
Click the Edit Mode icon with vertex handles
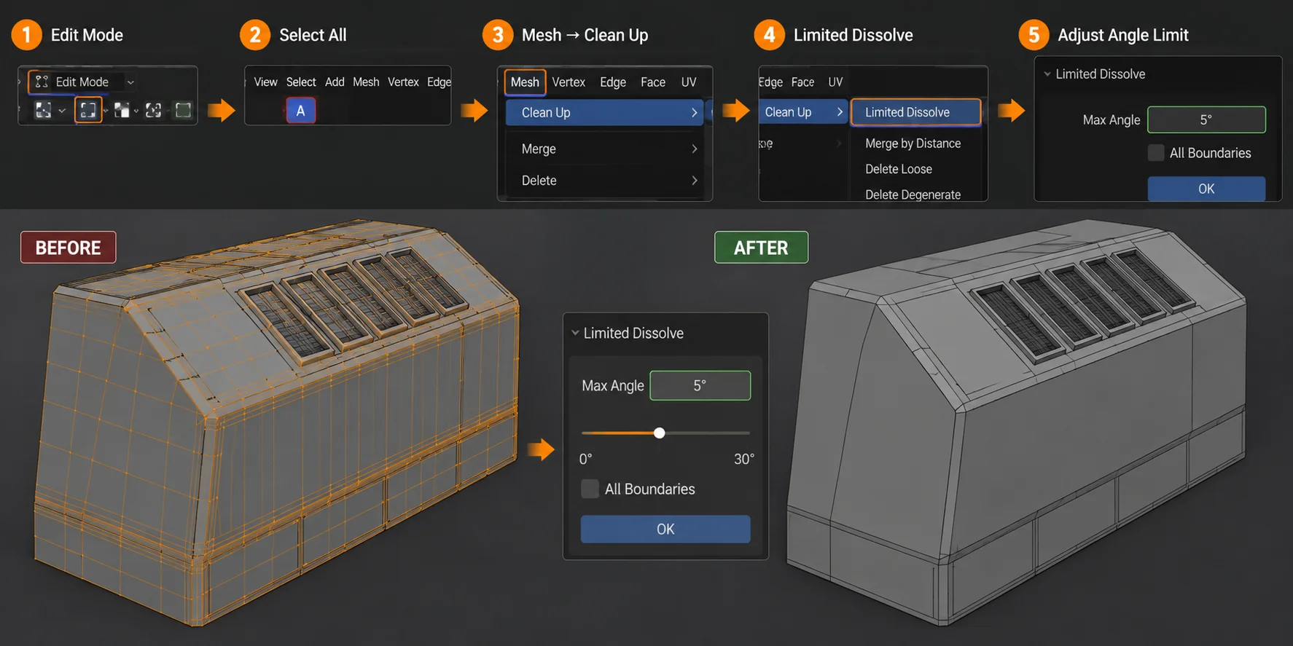click(42, 82)
